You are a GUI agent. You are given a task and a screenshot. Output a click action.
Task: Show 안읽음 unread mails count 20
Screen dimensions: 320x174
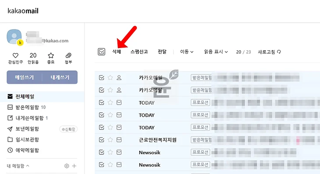[x=33, y=58]
